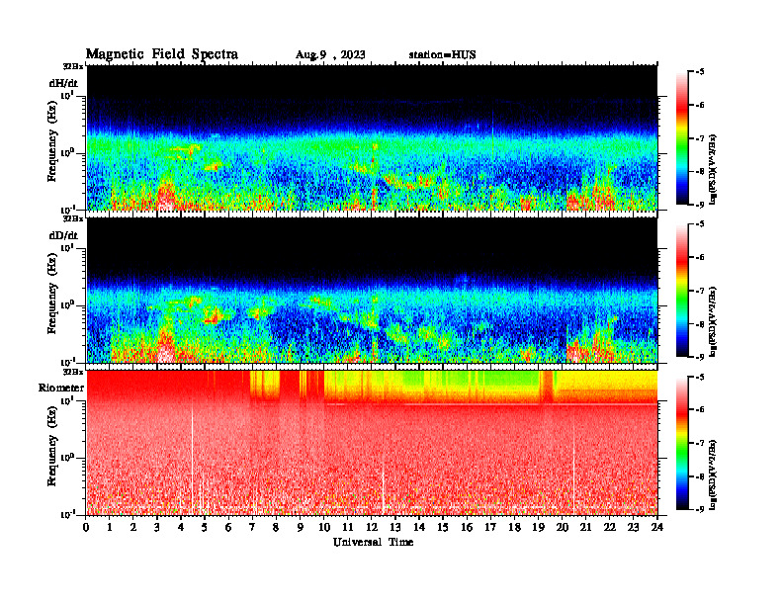Viewport: 783px width, 605px height.
Task: Click the color scale bar beside Riometer panel
Action: 682,443
